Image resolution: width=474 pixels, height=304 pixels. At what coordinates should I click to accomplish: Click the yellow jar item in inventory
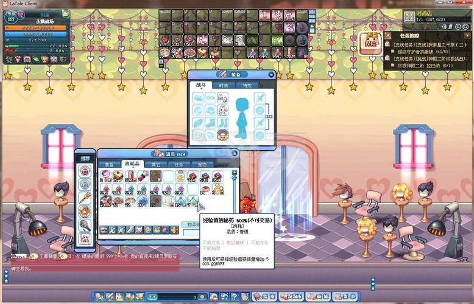pyautogui.click(x=180, y=176)
